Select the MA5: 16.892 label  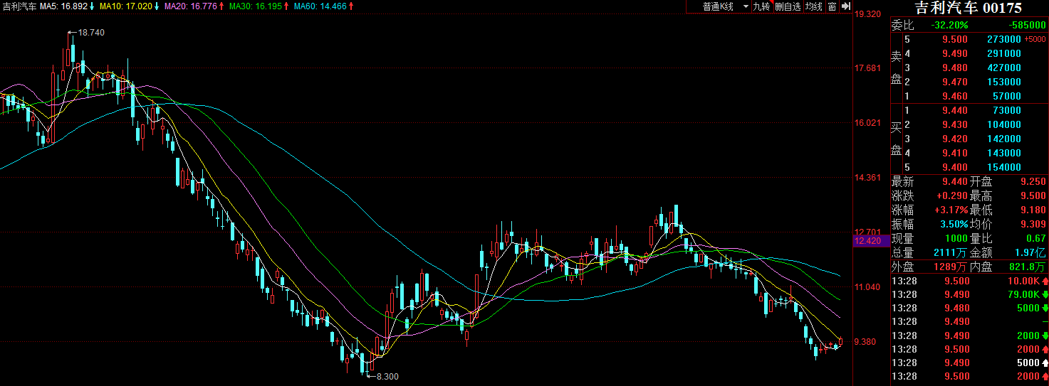coord(63,6)
